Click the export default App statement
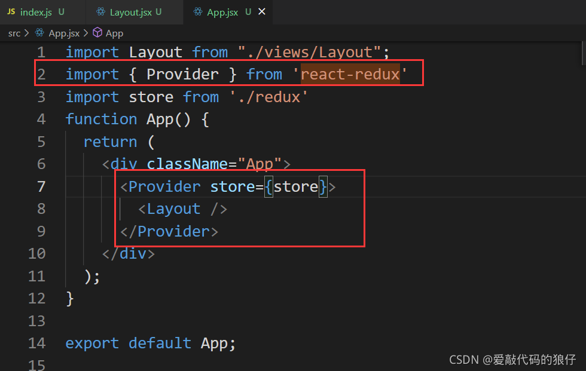The height and width of the screenshot is (371, 586). point(149,343)
